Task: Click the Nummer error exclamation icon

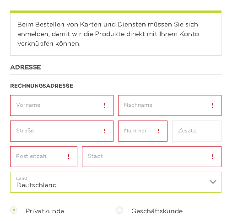Action: point(159,131)
